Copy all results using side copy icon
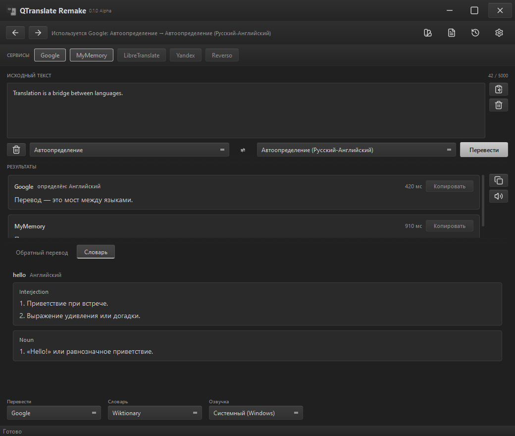The height and width of the screenshot is (436, 515). [499, 180]
